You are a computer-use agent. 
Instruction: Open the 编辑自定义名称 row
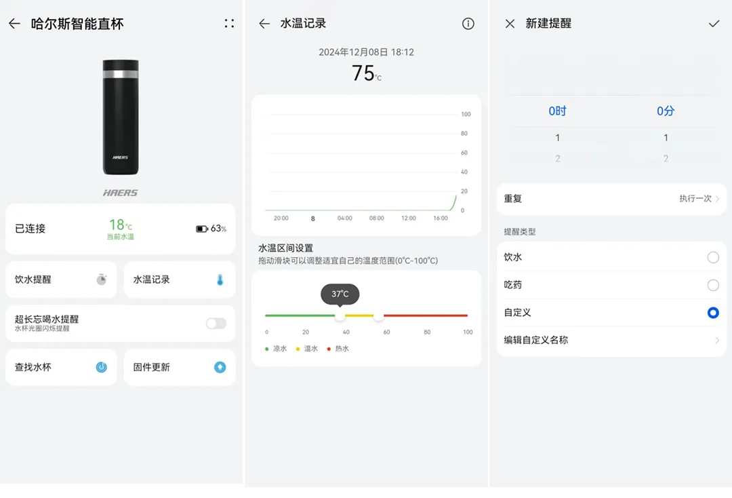[611, 340]
